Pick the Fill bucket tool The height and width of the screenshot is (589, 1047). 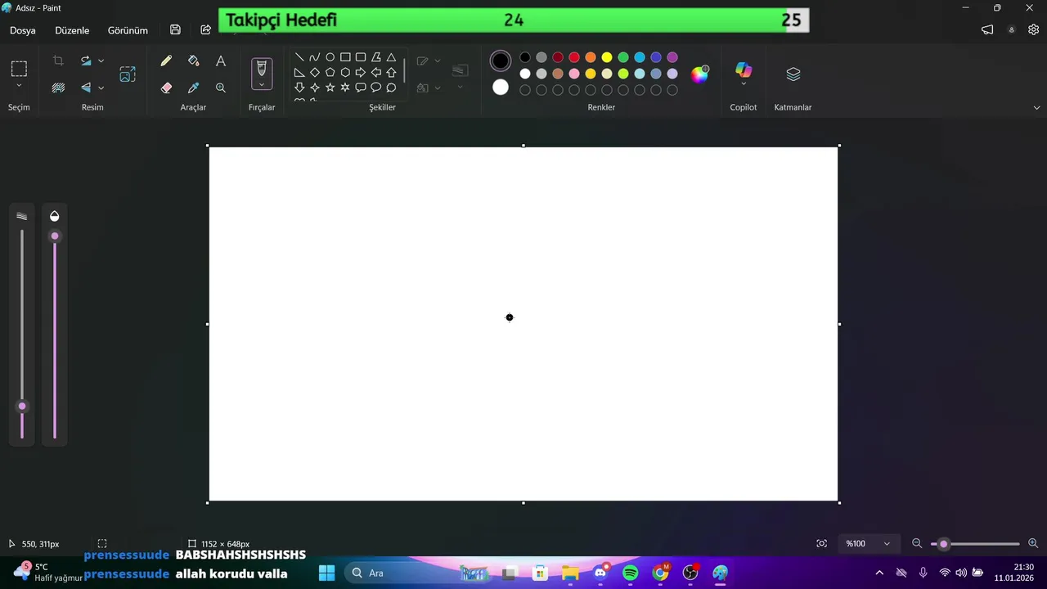194,61
